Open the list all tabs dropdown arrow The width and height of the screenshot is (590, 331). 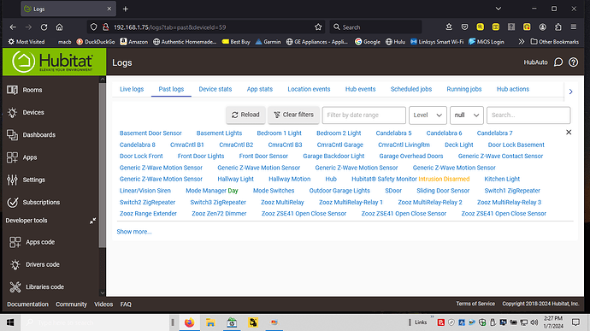click(x=499, y=9)
